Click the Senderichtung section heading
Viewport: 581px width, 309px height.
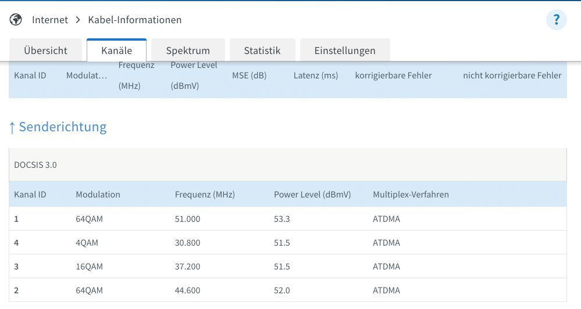click(x=63, y=127)
